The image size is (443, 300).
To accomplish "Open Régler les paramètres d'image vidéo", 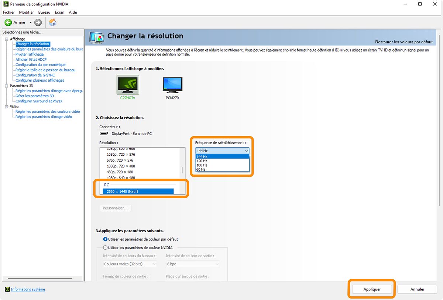I will [x=44, y=117].
